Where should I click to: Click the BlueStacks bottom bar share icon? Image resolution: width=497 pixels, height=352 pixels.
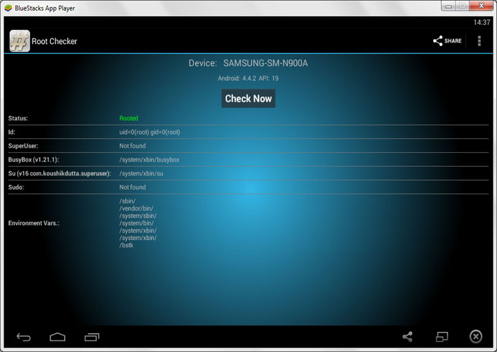click(x=408, y=337)
